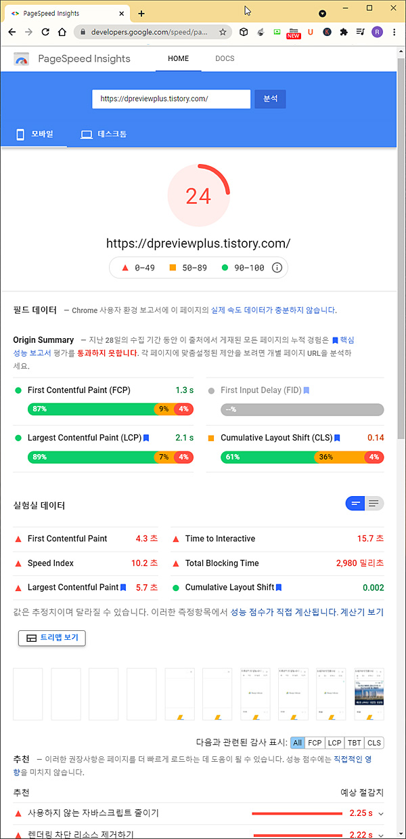Screen dimensions: 406x839
Task: Filter audits by FCP
Action: (315, 743)
